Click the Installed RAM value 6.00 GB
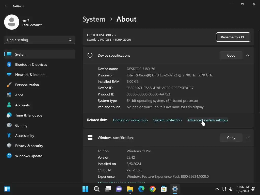This screenshot has height=195, width=260. coord(133,82)
